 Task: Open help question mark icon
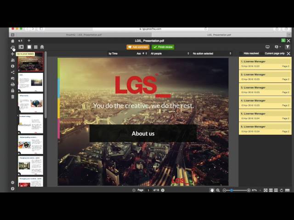coord(12,188)
